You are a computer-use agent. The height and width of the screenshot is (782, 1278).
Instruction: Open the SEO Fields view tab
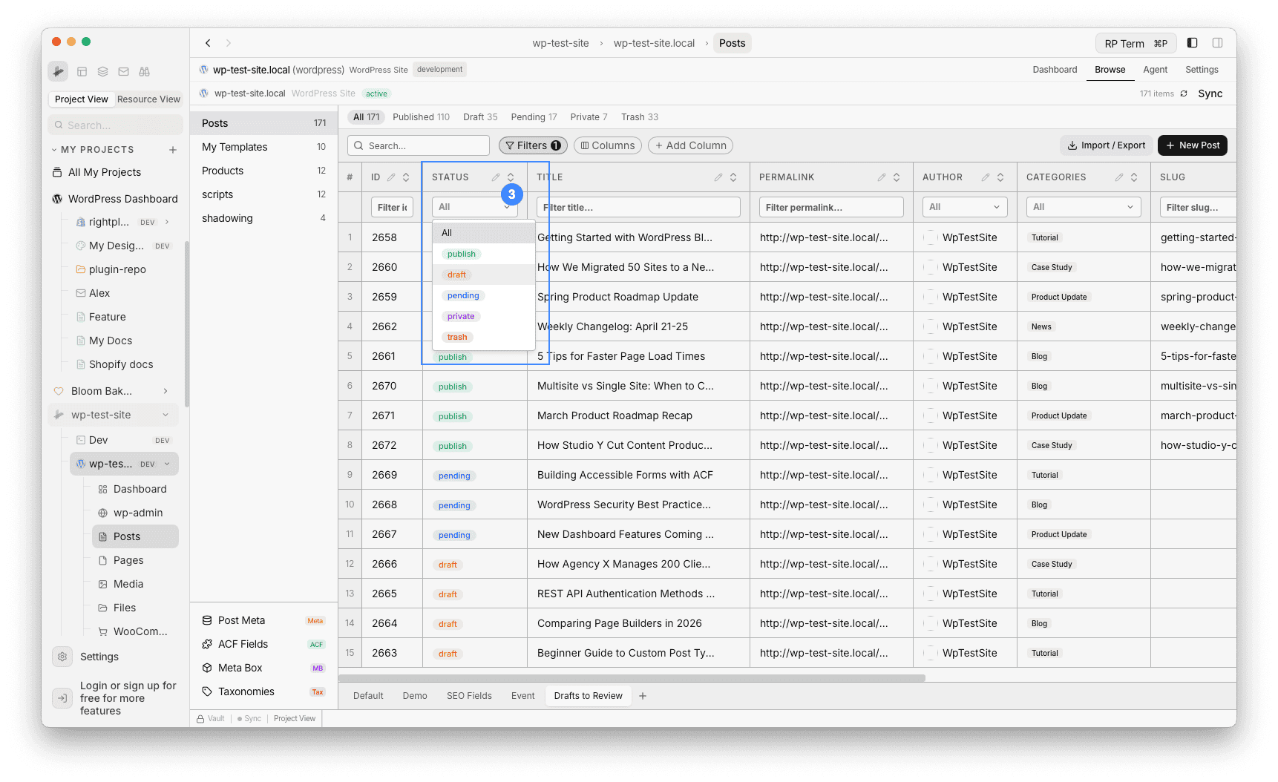pyautogui.click(x=469, y=696)
